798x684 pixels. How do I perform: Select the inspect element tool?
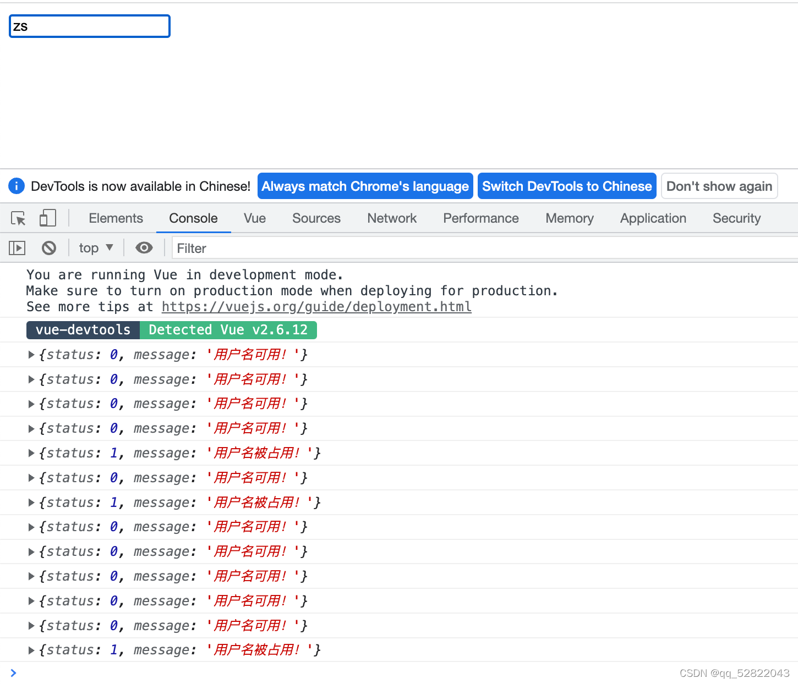point(18,218)
